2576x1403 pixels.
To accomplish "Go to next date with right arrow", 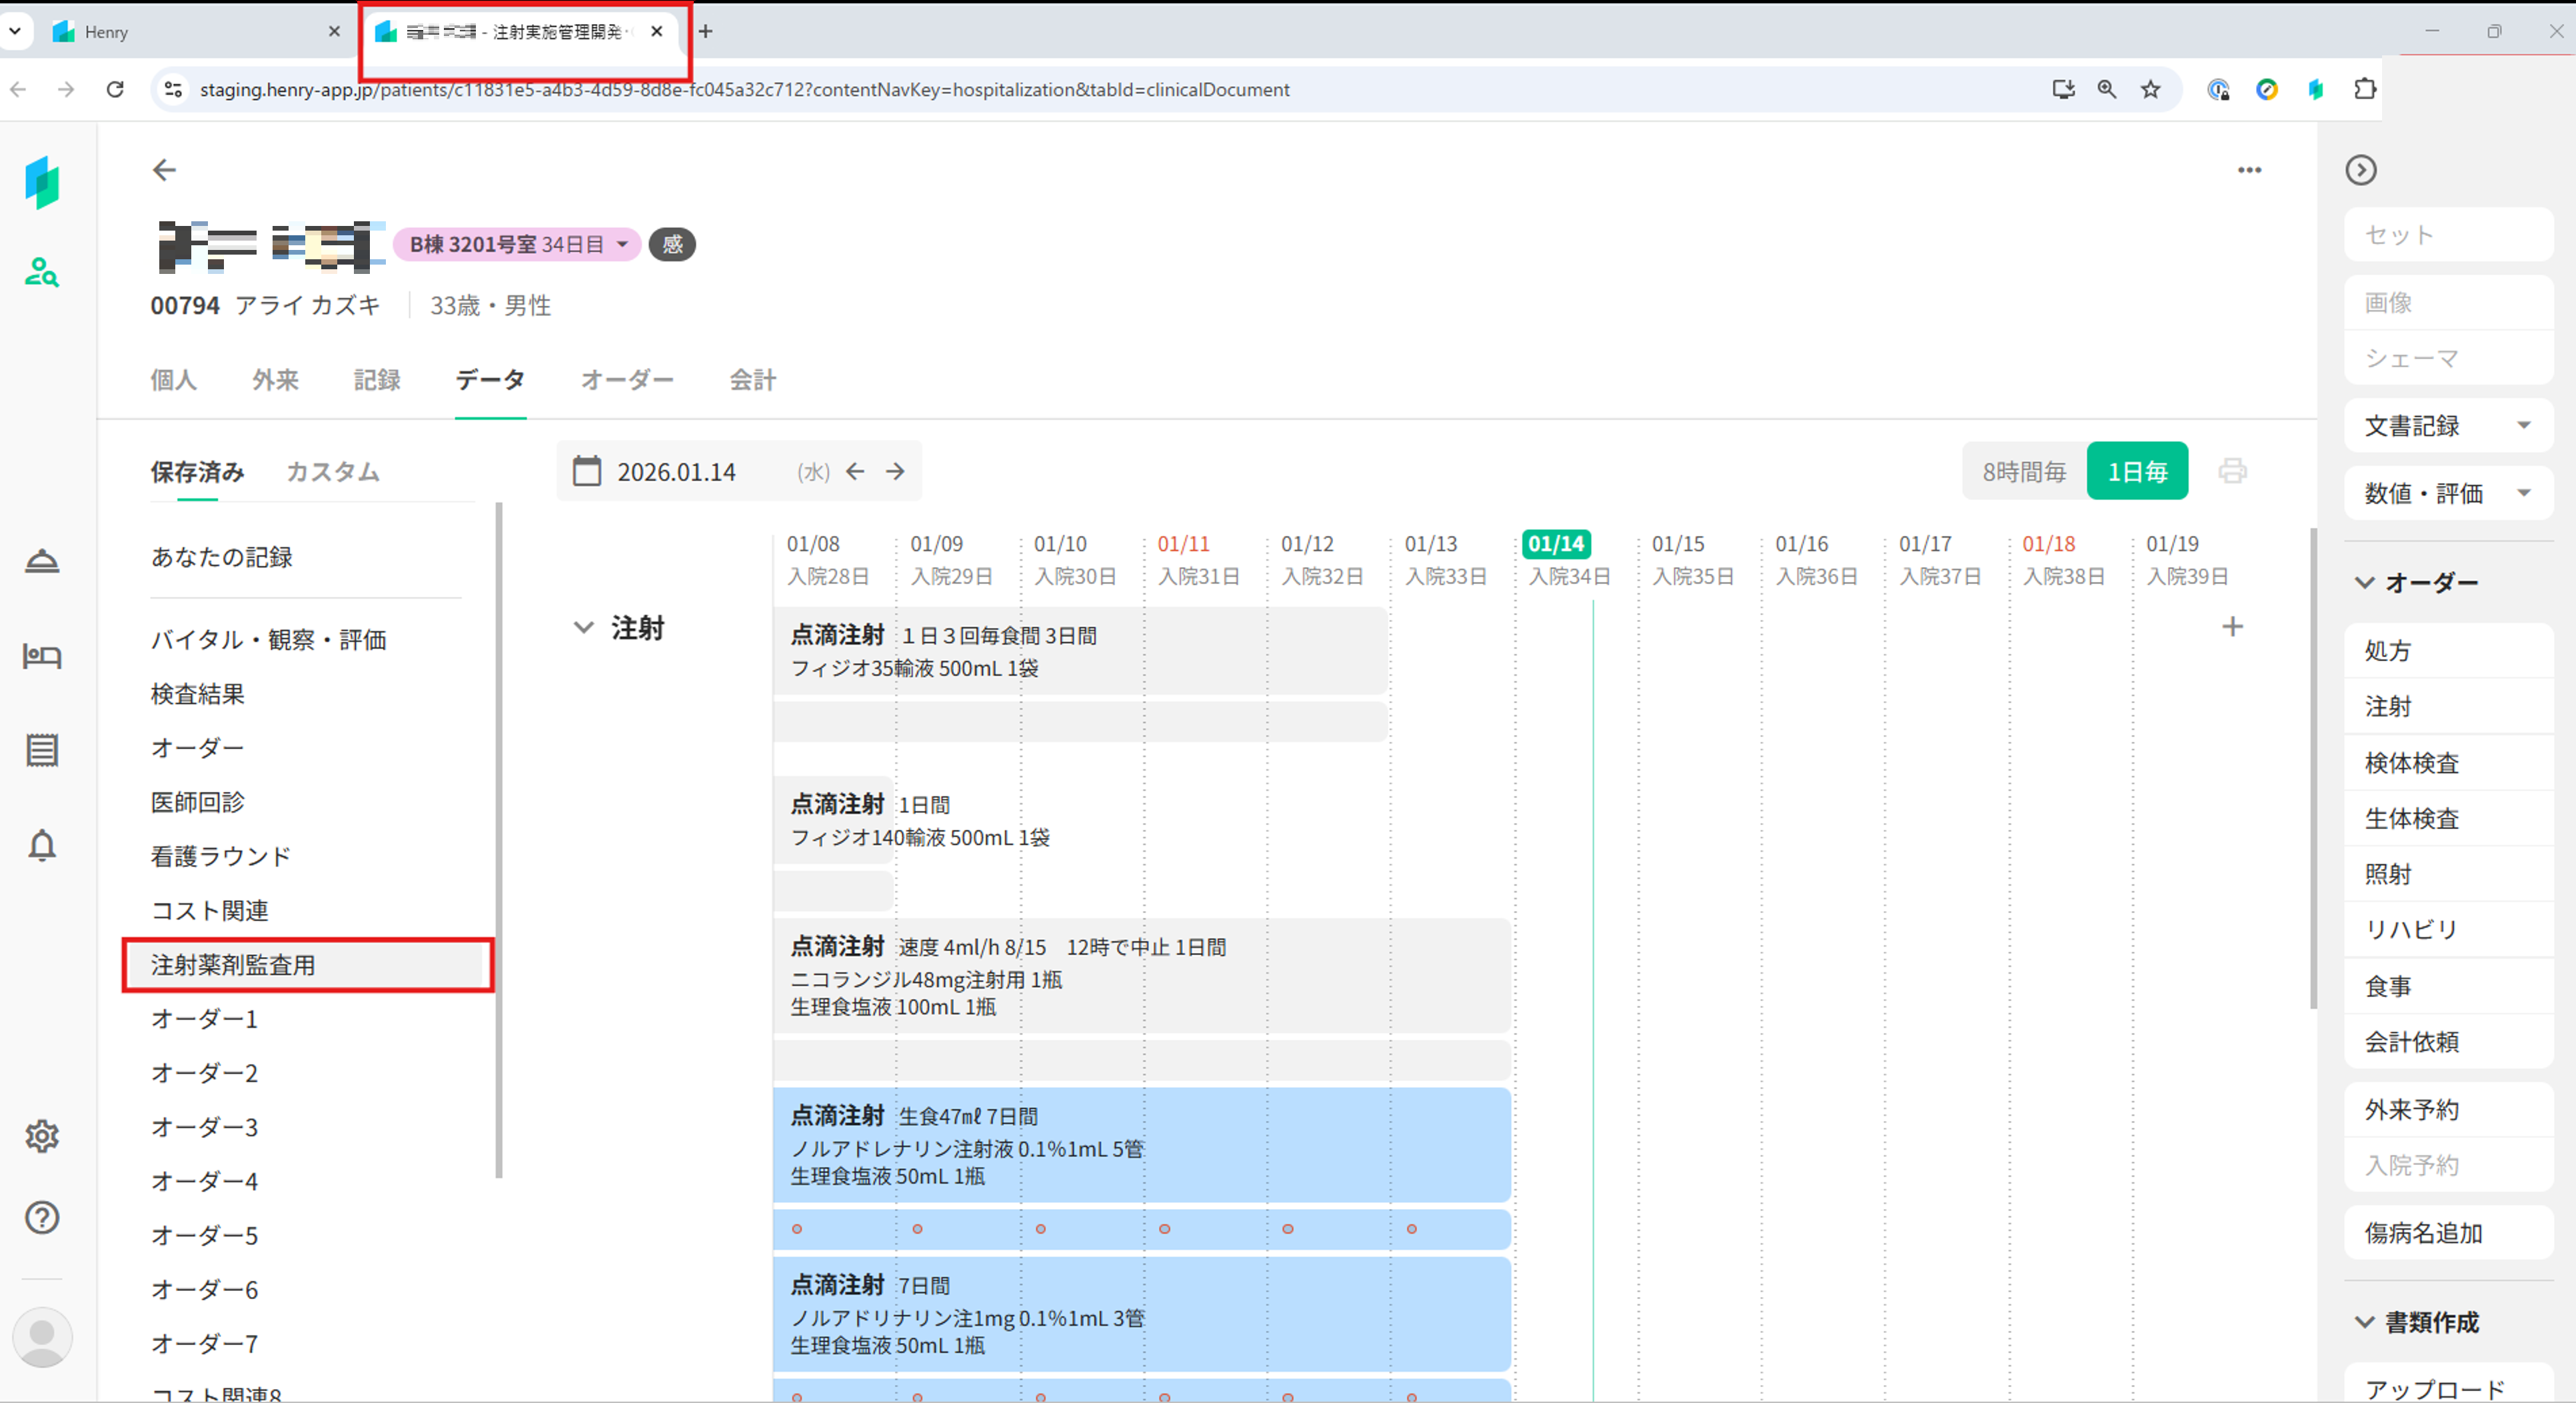I will [x=895, y=471].
